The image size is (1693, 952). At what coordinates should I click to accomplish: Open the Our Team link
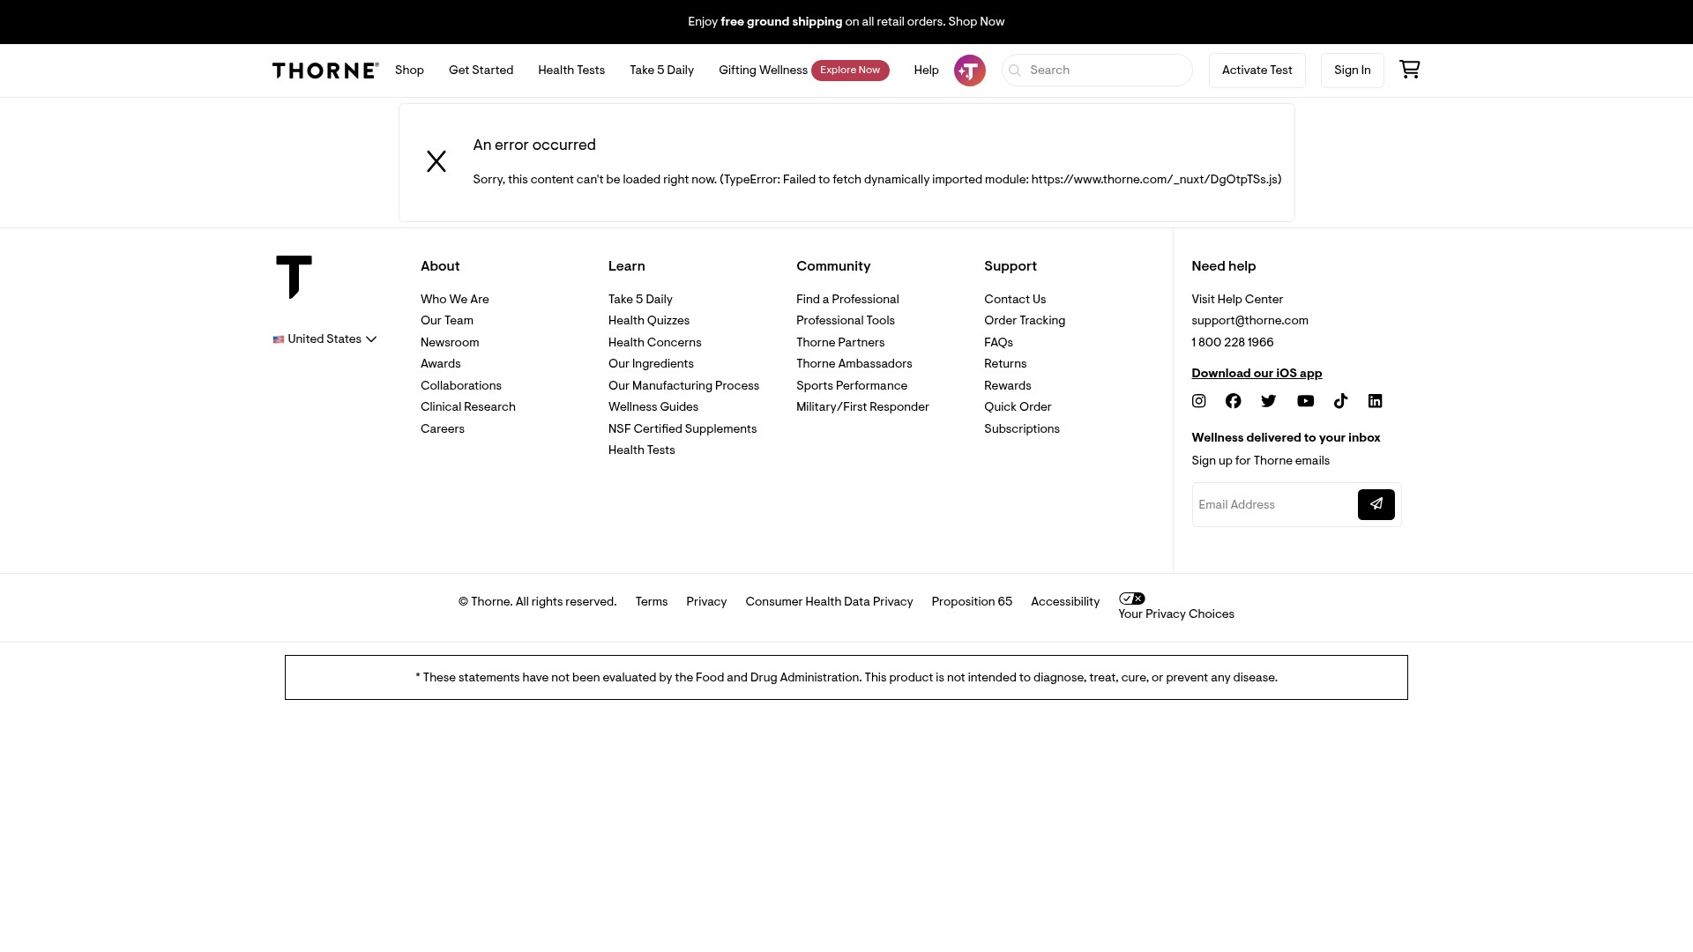pos(446,321)
